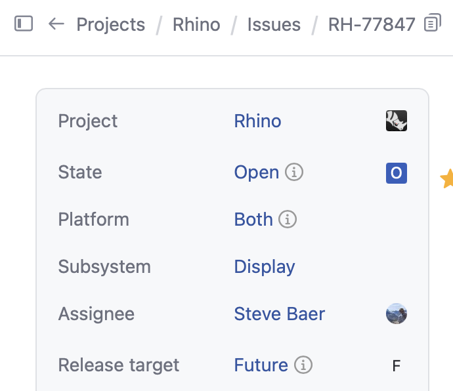
Task: Open the Projects breadcrumb
Action: coord(111,24)
